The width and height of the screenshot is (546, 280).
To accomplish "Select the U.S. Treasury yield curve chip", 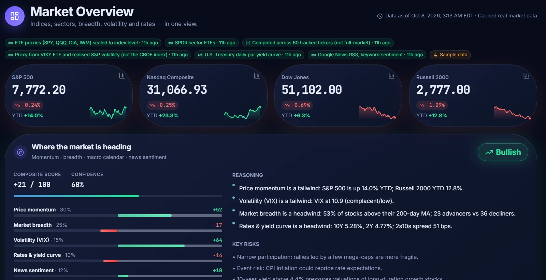I will click(249, 55).
